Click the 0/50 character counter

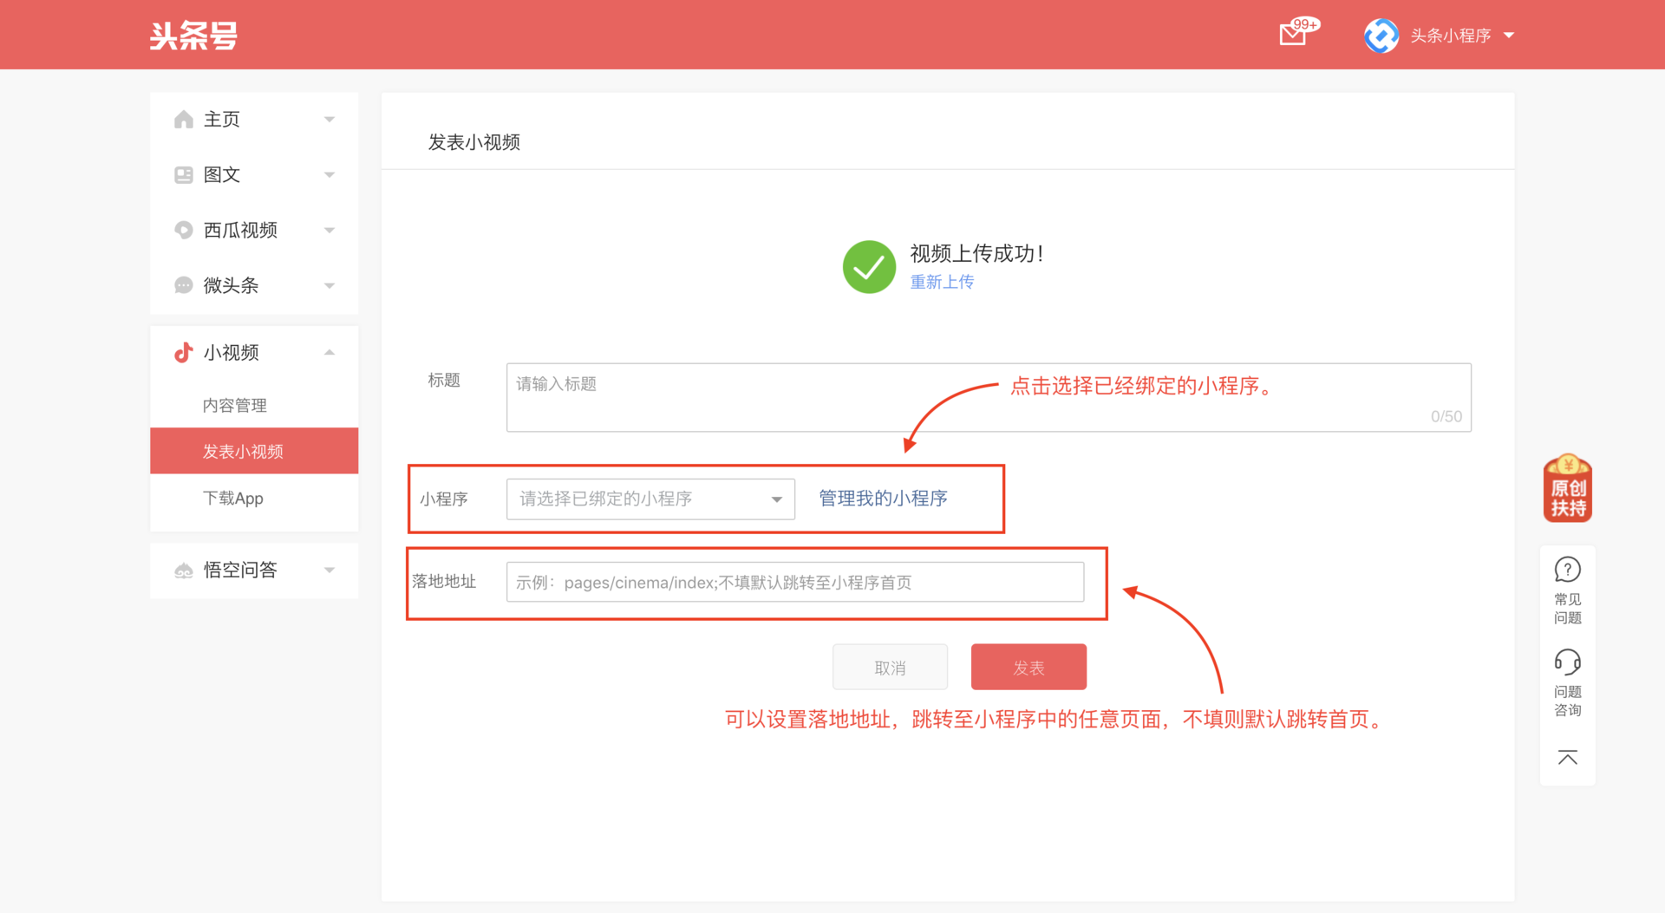click(x=1446, y=416)
